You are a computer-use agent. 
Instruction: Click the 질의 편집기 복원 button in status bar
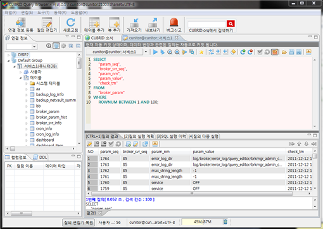click(78, 222)
